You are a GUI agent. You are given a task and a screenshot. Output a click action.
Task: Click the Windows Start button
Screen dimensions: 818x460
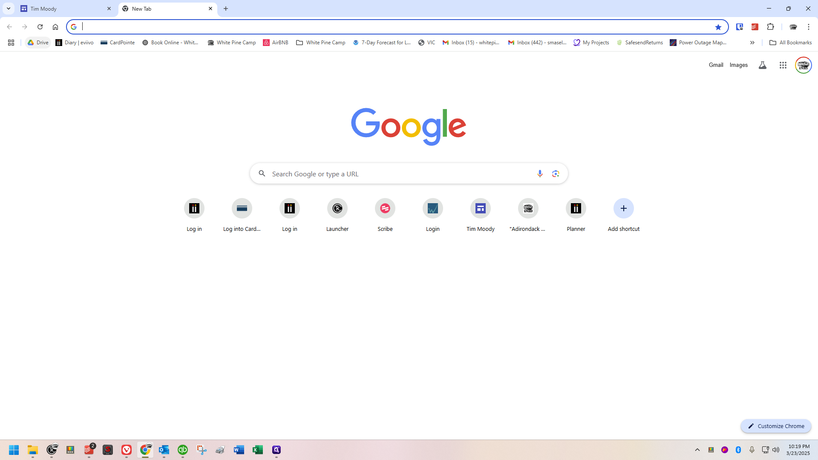[x=14, y=450]
